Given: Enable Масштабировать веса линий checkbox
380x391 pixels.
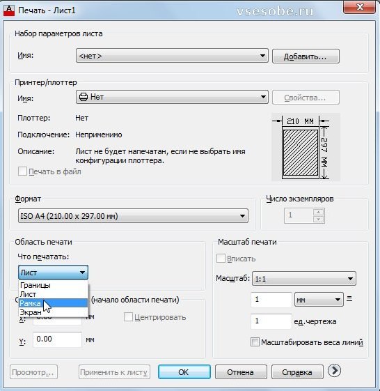Looking at the screenshot, I should pos(255,342).
